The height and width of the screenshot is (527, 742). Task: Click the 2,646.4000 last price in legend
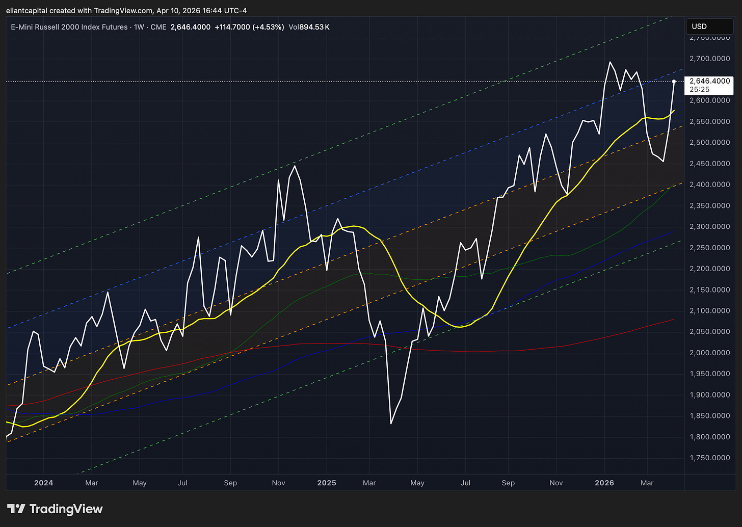click(x=191, y=27)
